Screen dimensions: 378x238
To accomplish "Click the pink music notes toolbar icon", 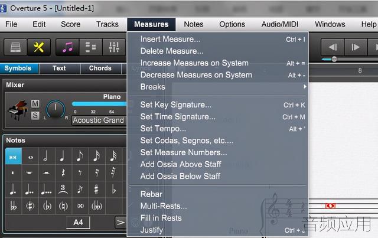I will (x=67, y=47).
